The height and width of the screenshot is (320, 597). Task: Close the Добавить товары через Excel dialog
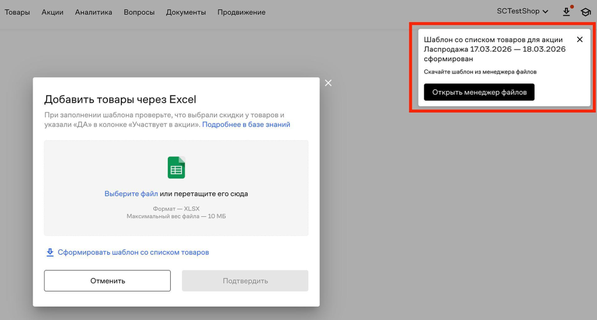coord(328,83)
